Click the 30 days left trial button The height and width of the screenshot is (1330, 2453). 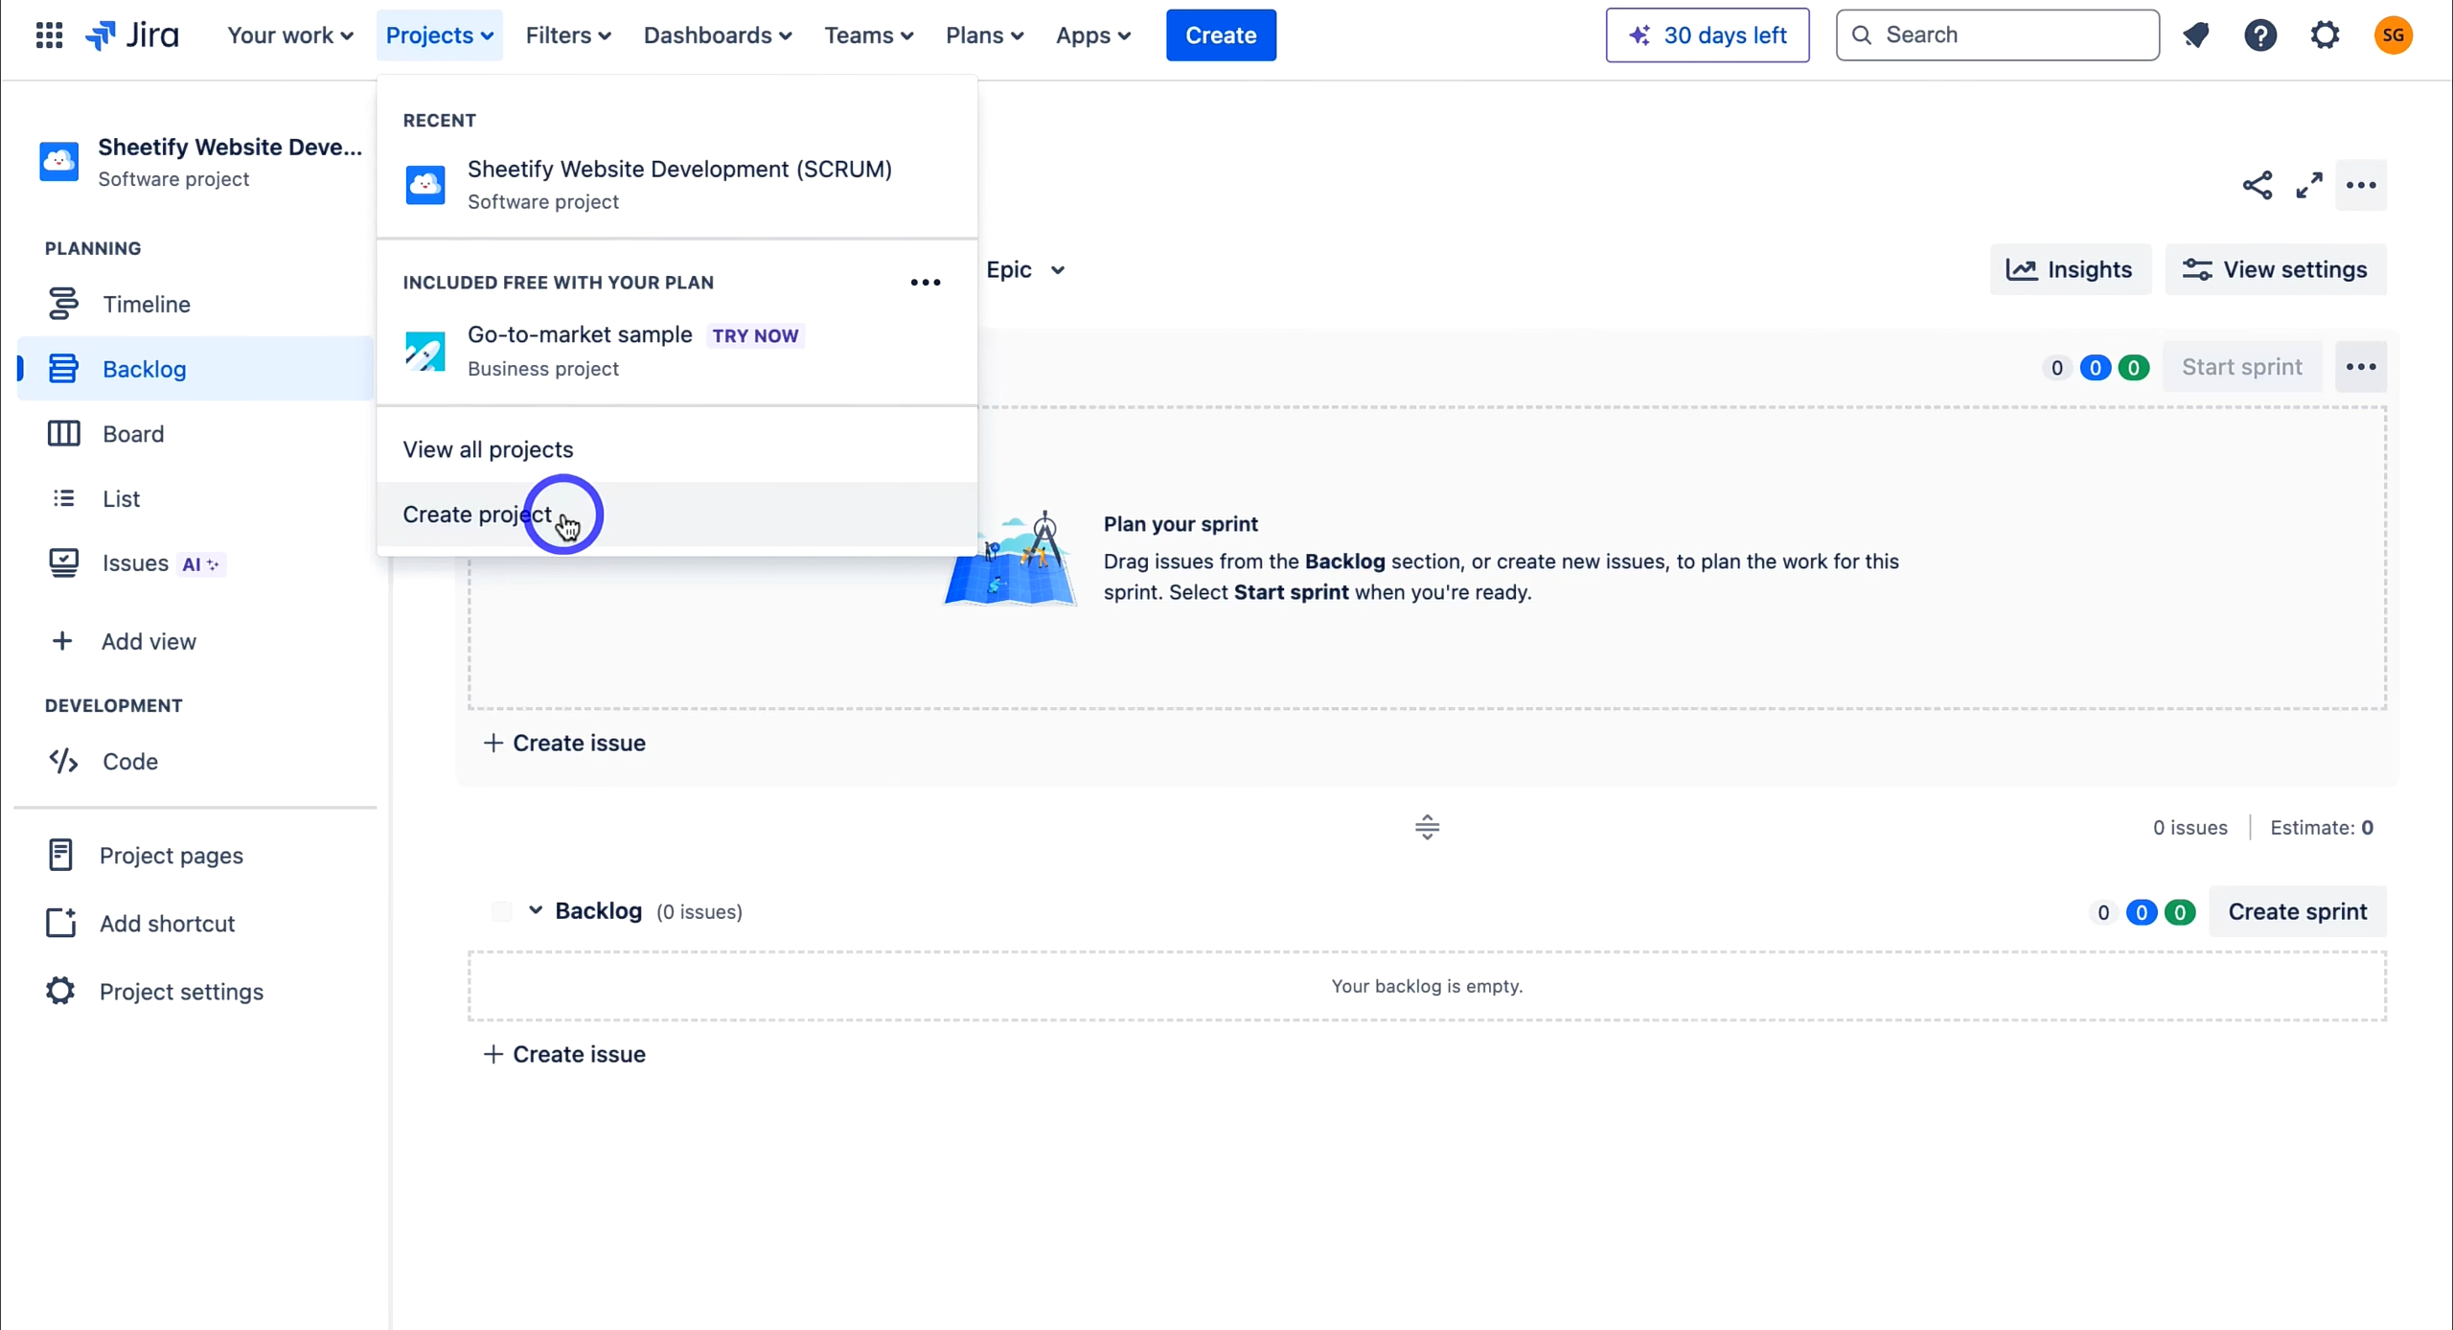pos(1707,35)
